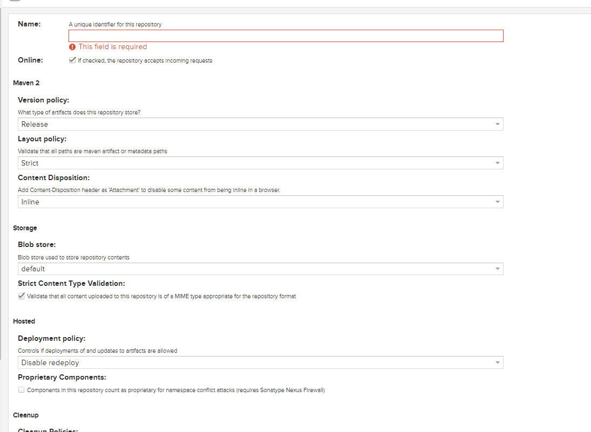The image size is (591, 432).
Task: Click 'A unique identifier for this repository' hint
Action: [x=115, y=24]
